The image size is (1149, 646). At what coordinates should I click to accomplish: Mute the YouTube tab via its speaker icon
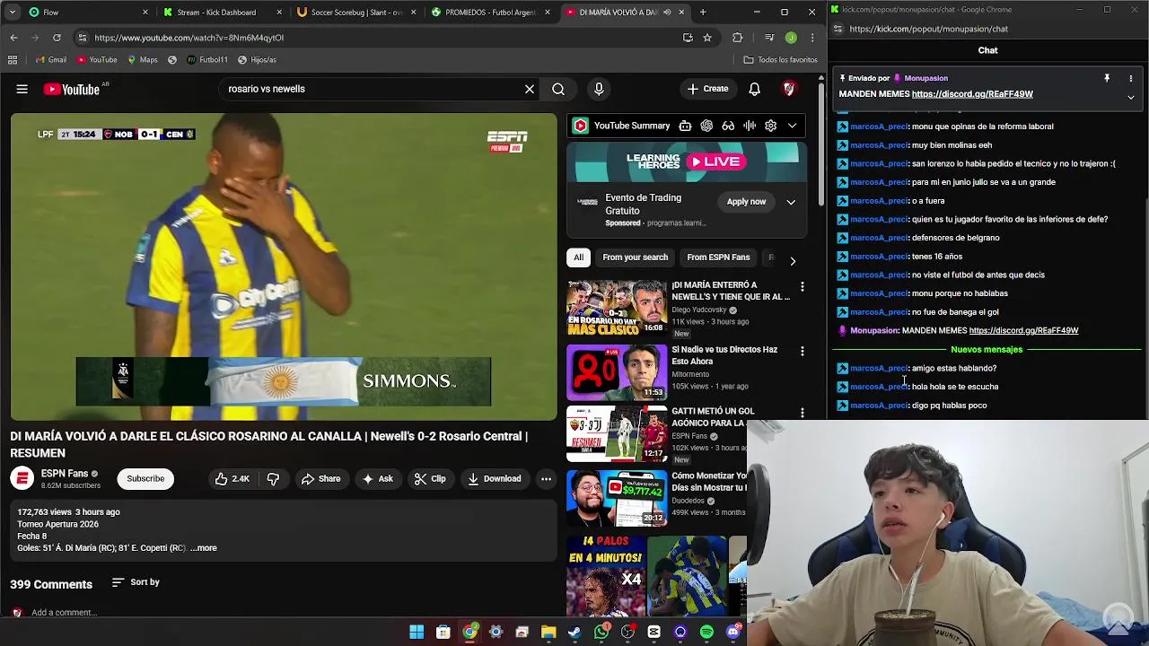[667, 13]
